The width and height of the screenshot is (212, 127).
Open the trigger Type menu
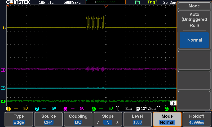pyautogui.click(x=19, y=119)
